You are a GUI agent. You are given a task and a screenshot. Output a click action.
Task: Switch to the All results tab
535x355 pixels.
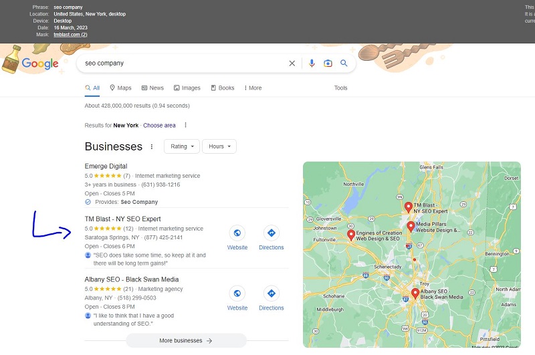point(92,88)
